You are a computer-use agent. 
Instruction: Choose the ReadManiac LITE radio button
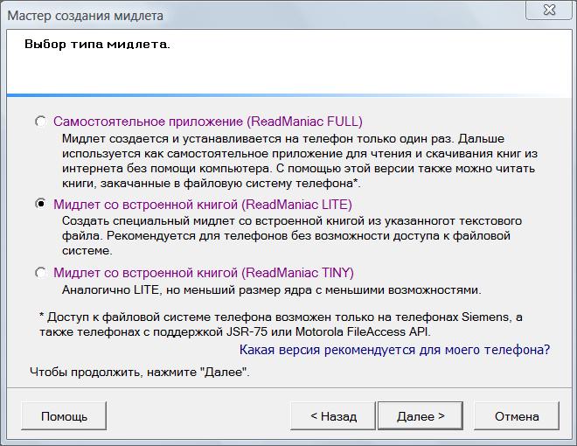tap(41, 204)
